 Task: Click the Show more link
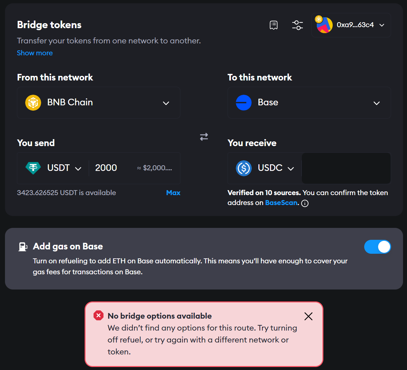[35, 53]
